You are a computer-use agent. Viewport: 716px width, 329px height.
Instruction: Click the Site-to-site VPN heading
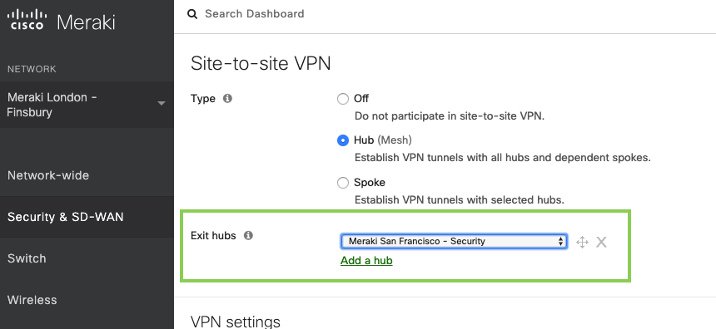tap(261, 63)
